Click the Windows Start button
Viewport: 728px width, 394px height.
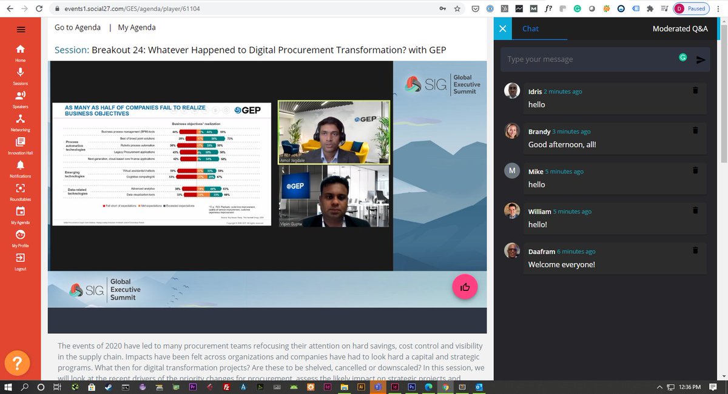[9, 387]
